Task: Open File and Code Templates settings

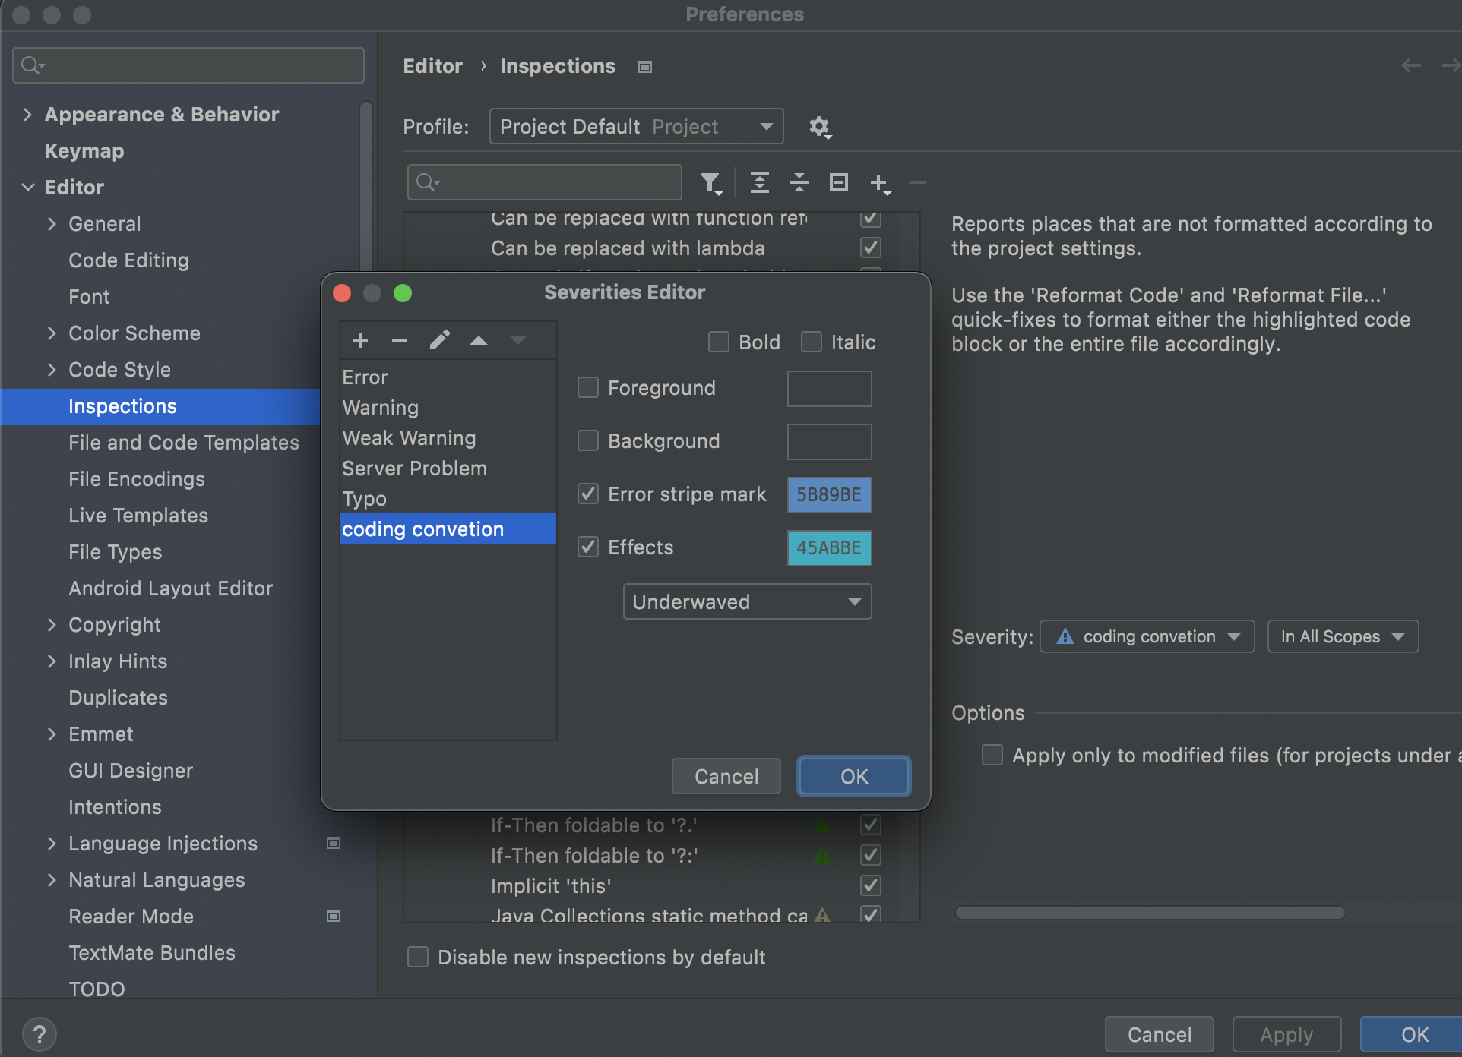Action: 184,443
